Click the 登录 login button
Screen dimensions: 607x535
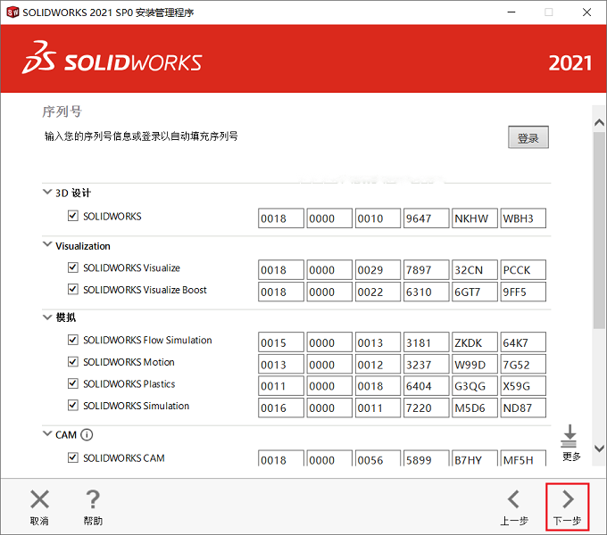[528, 137]
